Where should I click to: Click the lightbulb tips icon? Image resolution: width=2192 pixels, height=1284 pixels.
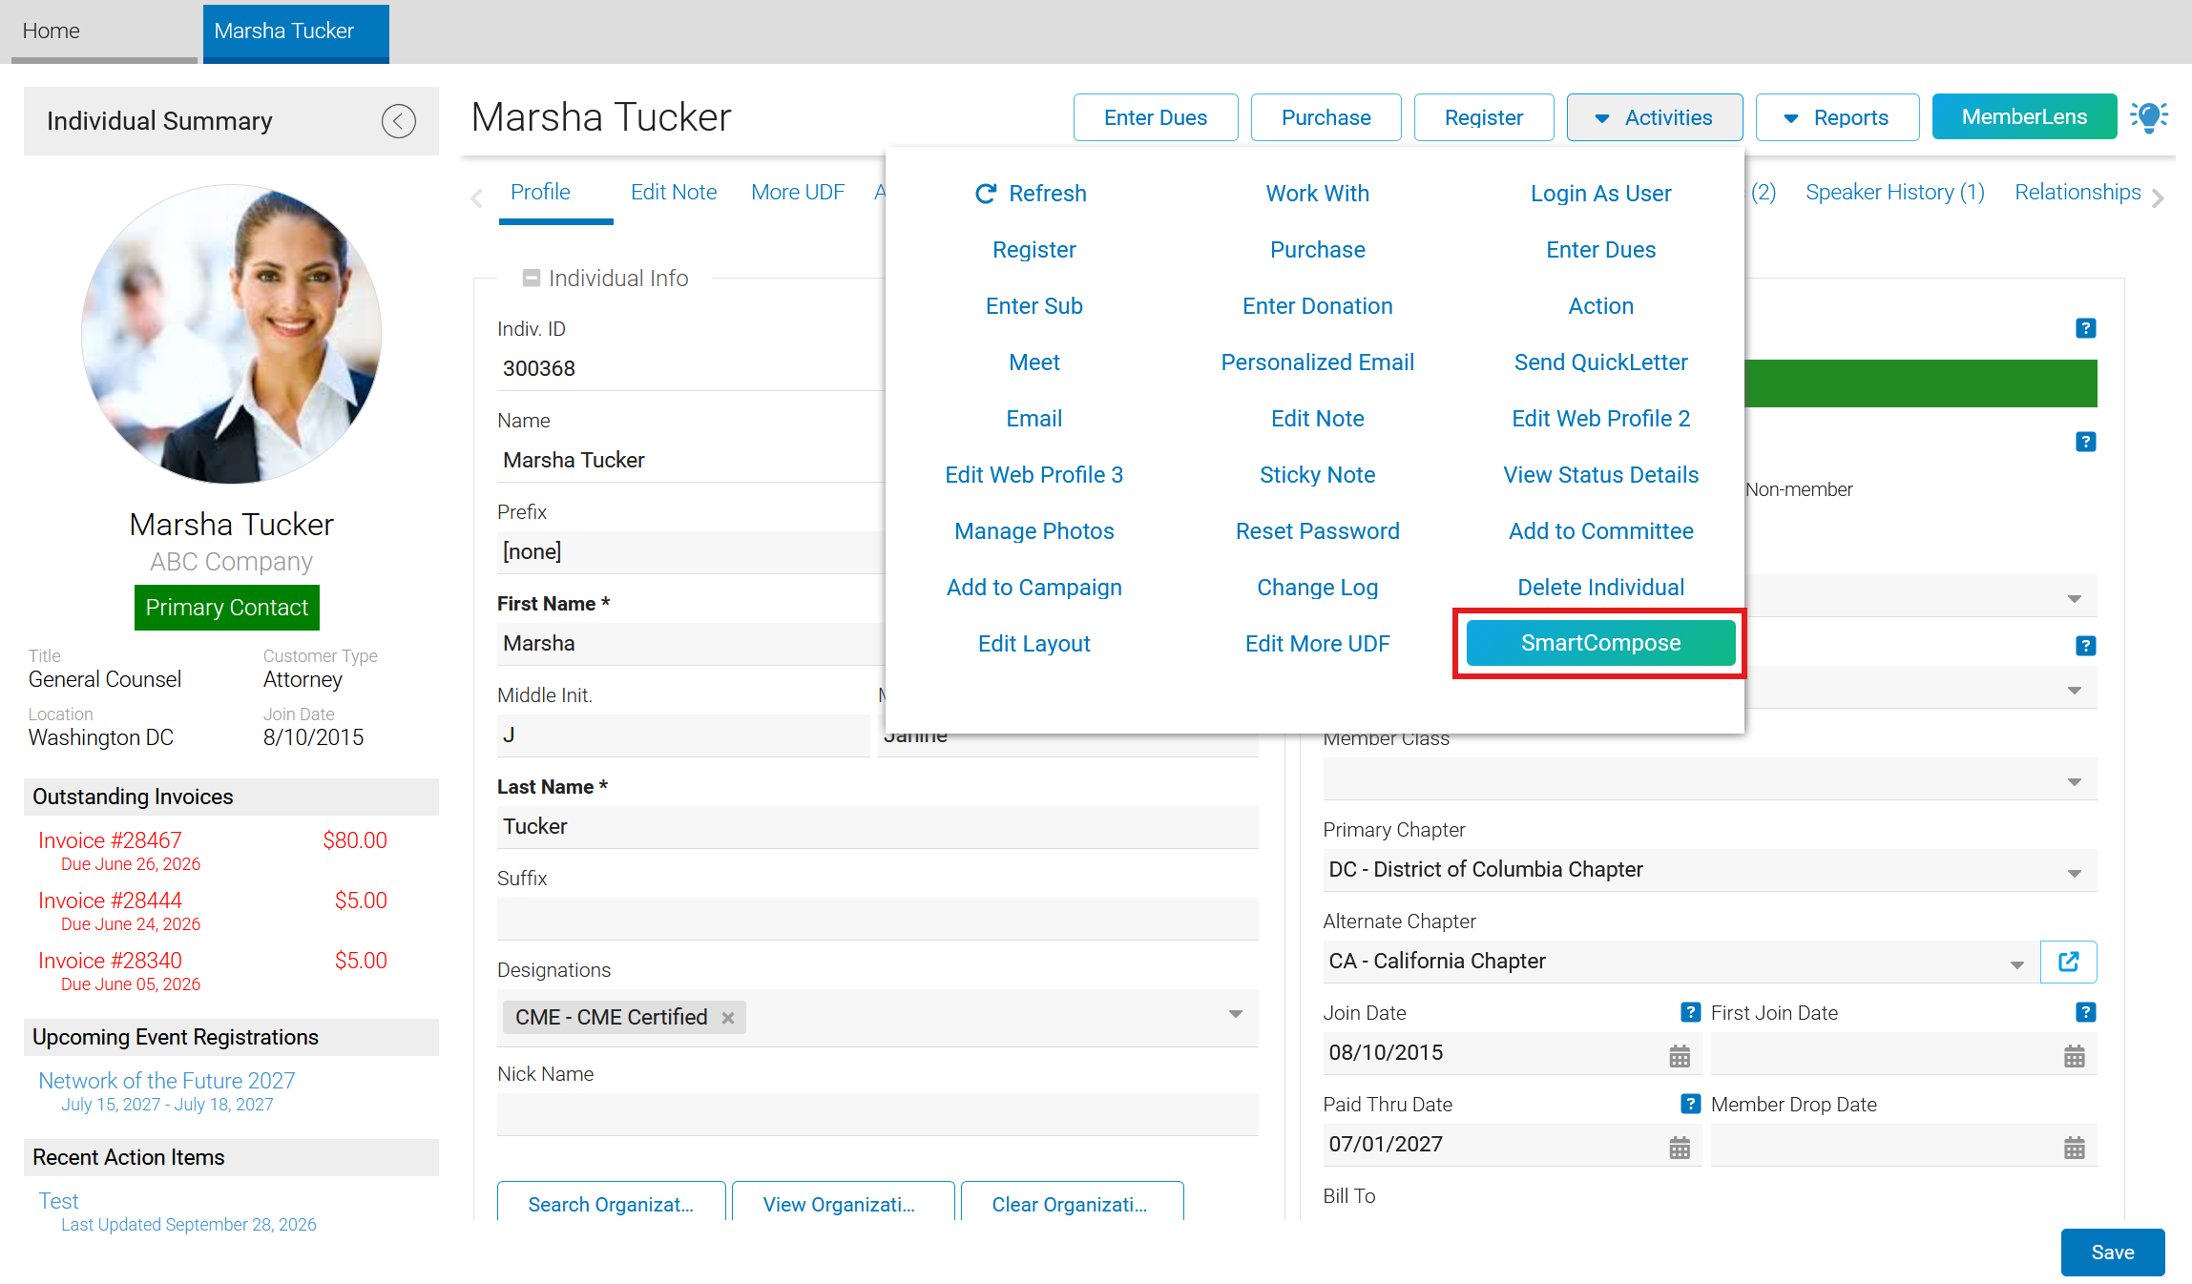pyautogui.click(x=2149, y=117)
